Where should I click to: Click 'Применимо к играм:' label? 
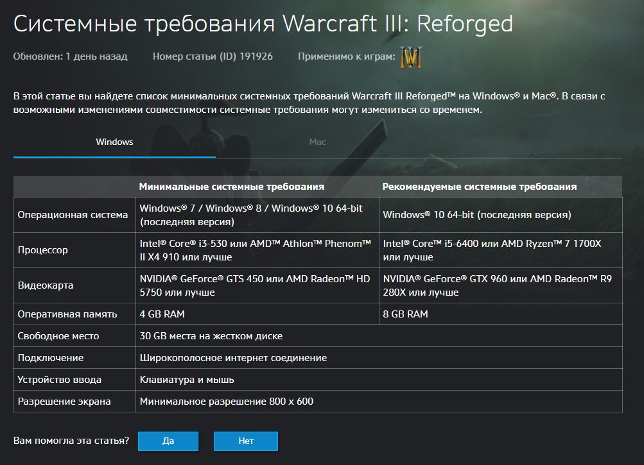[x=346, y=56]
